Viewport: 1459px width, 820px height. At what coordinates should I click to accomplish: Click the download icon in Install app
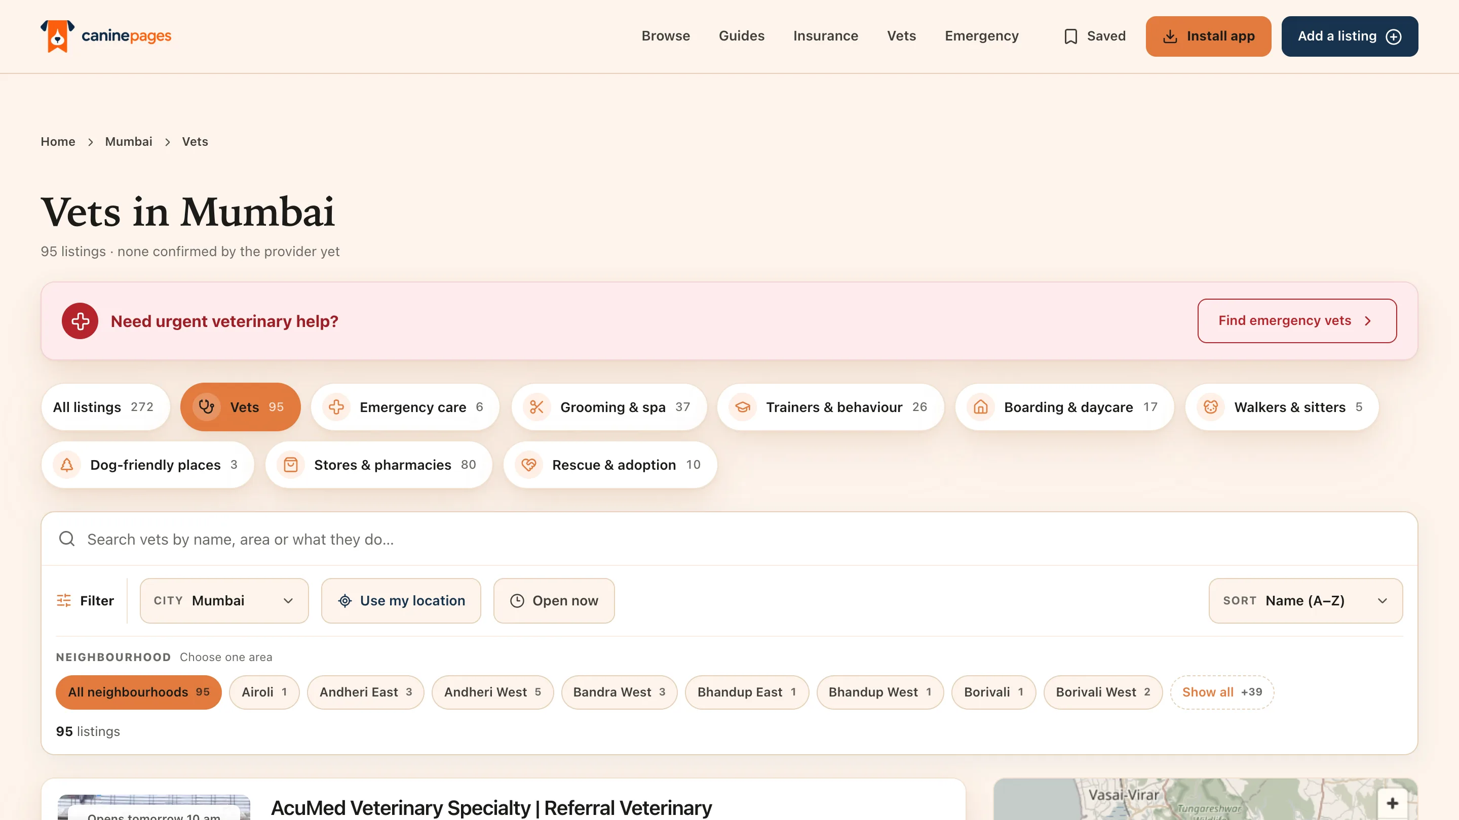[x=1170, y=36]
